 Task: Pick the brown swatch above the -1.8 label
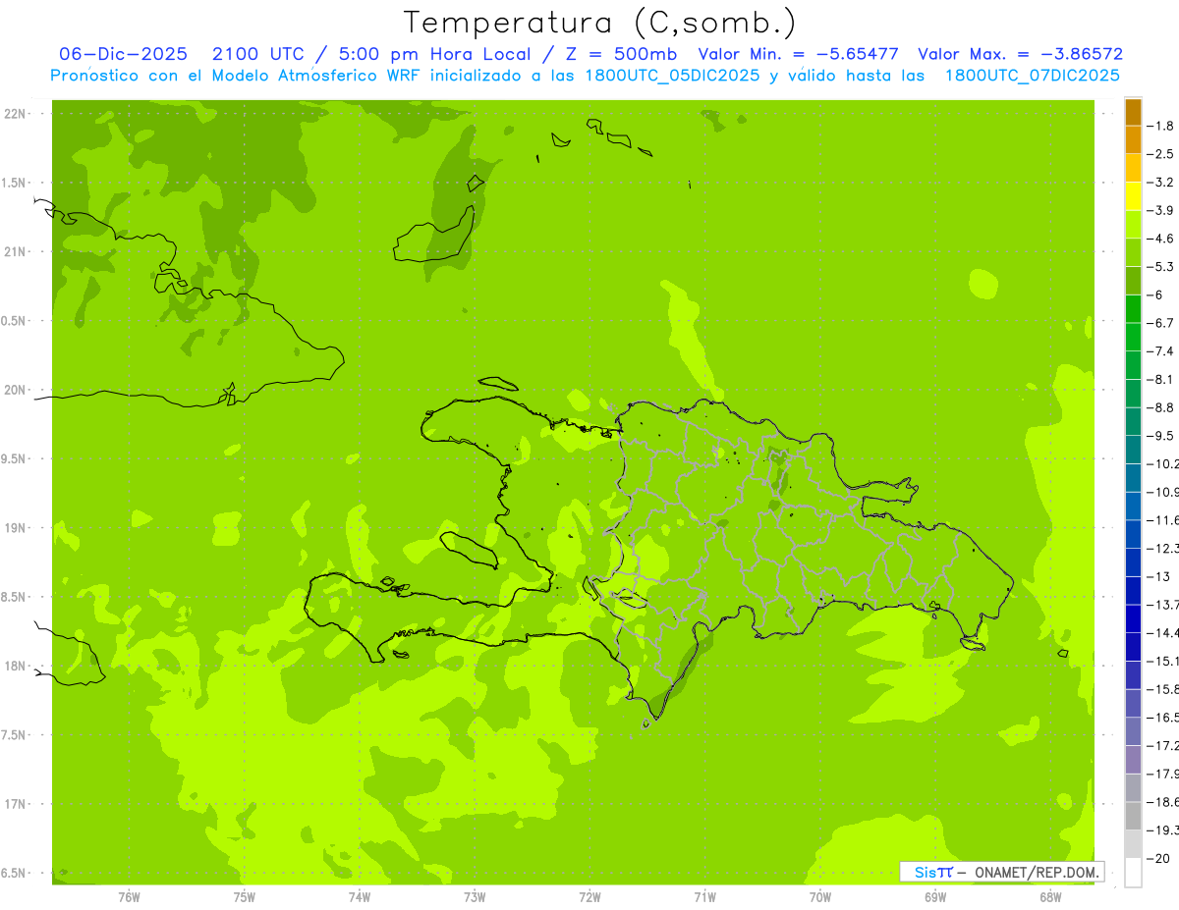[x=1133, y=112]
